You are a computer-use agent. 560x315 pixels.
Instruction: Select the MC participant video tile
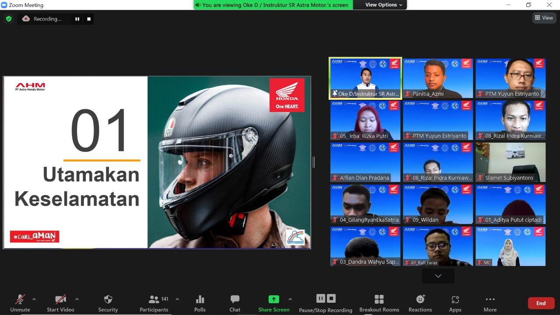point(511,246)
